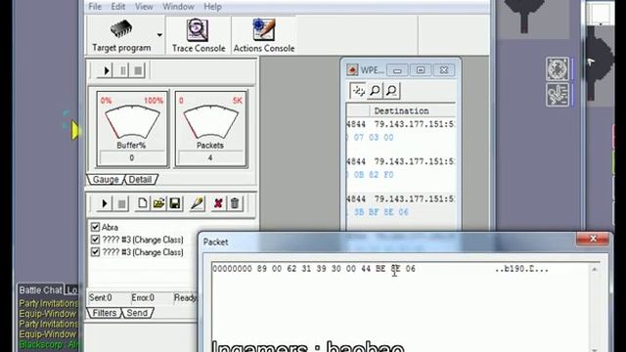The image size is (626, 352).
Task: Click the Packets gauge dial
Action: [210, 121]
